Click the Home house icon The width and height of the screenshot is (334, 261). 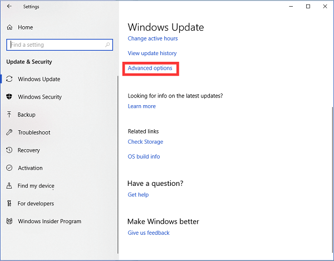(9, 27)
